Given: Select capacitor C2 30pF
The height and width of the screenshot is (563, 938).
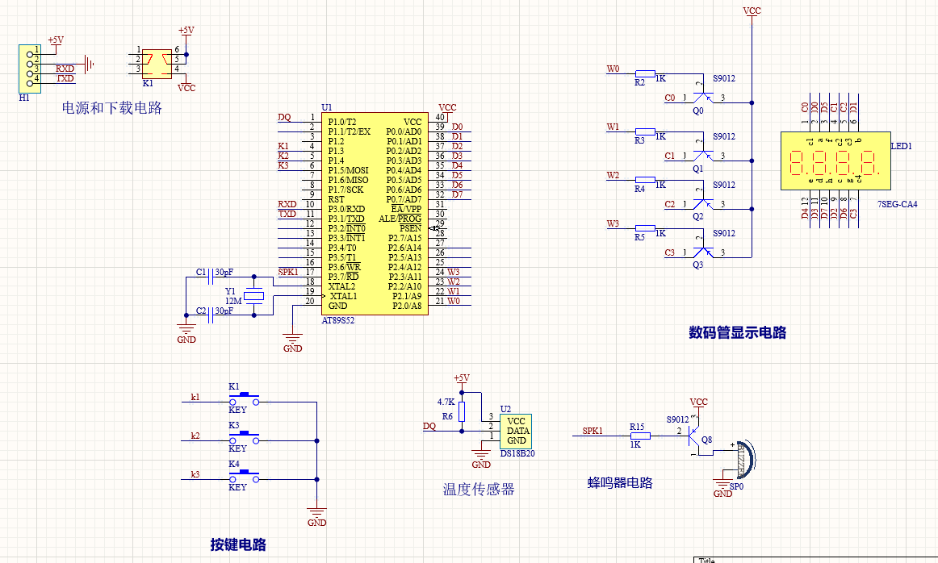Looking at the screenshot, I should point(210,315).
